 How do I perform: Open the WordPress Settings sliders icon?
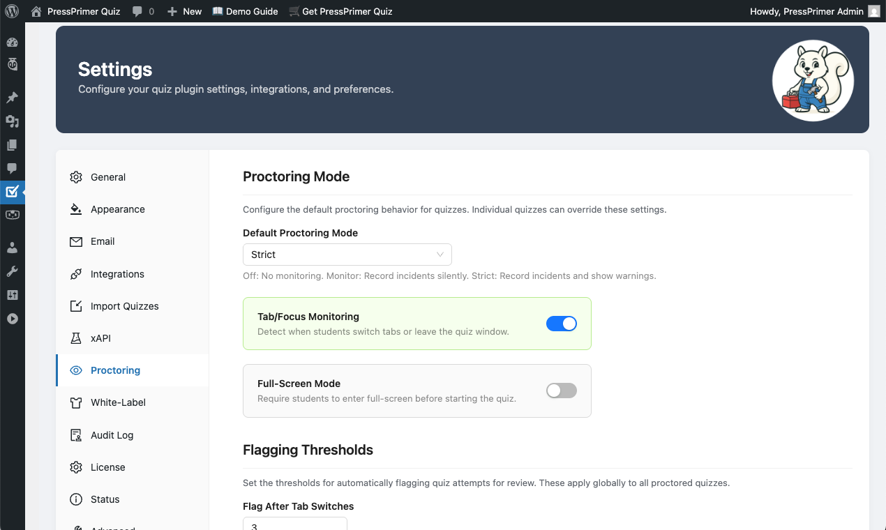[x=12, y=295]
